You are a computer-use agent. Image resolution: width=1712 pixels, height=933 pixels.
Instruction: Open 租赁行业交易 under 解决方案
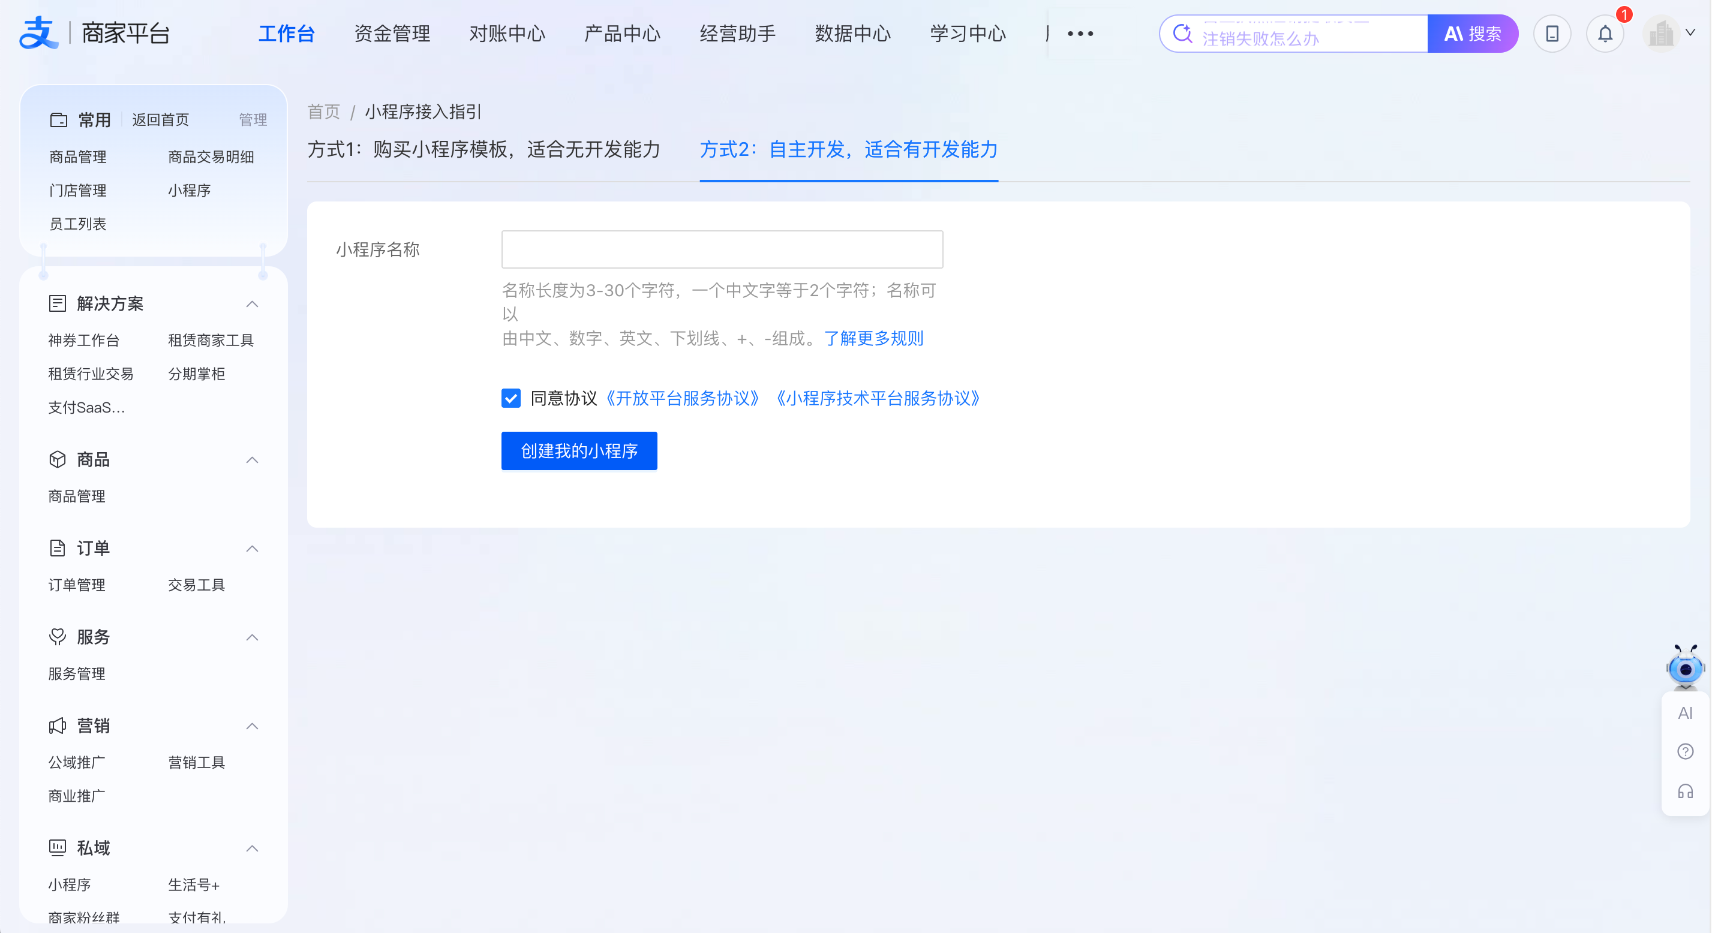pyautogui.click(x=91, y=374)
